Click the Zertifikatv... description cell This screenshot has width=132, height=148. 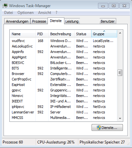click(x=60, y=79)
